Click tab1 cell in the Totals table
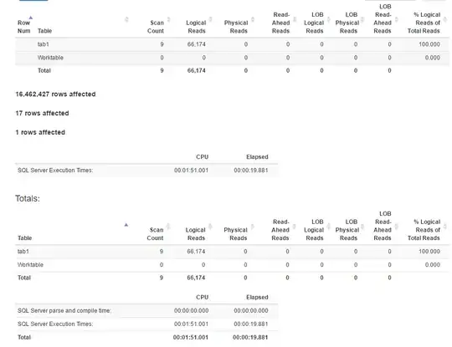The height and width of the screenshot is (347, 452). (23, 252)
